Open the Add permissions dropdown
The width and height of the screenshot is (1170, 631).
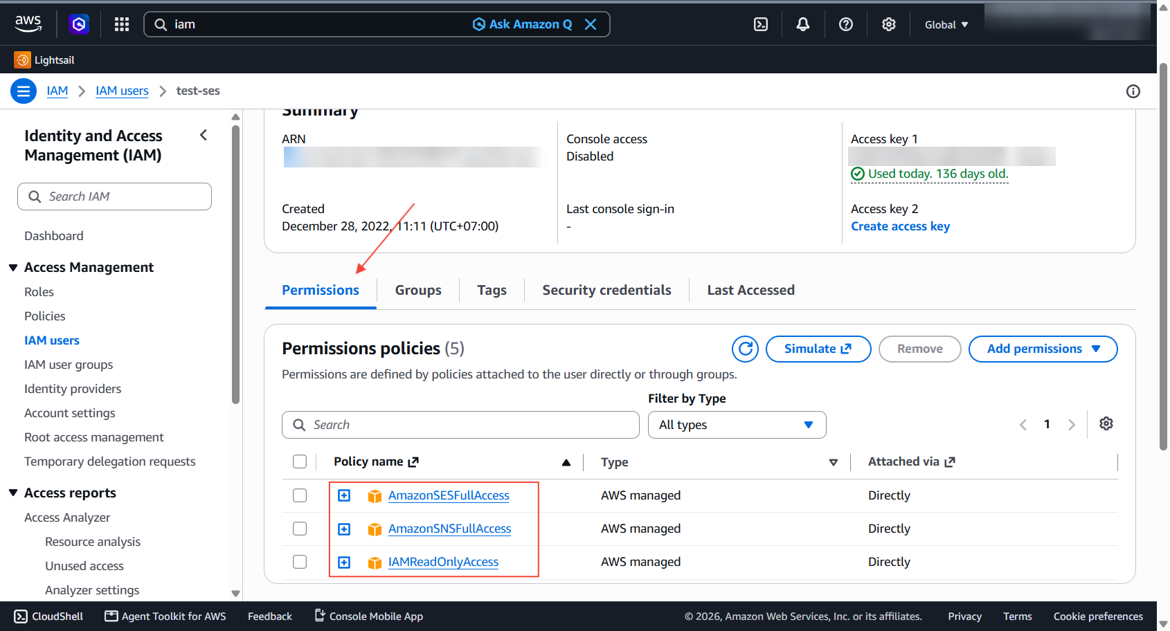(x=1043, y=349)
